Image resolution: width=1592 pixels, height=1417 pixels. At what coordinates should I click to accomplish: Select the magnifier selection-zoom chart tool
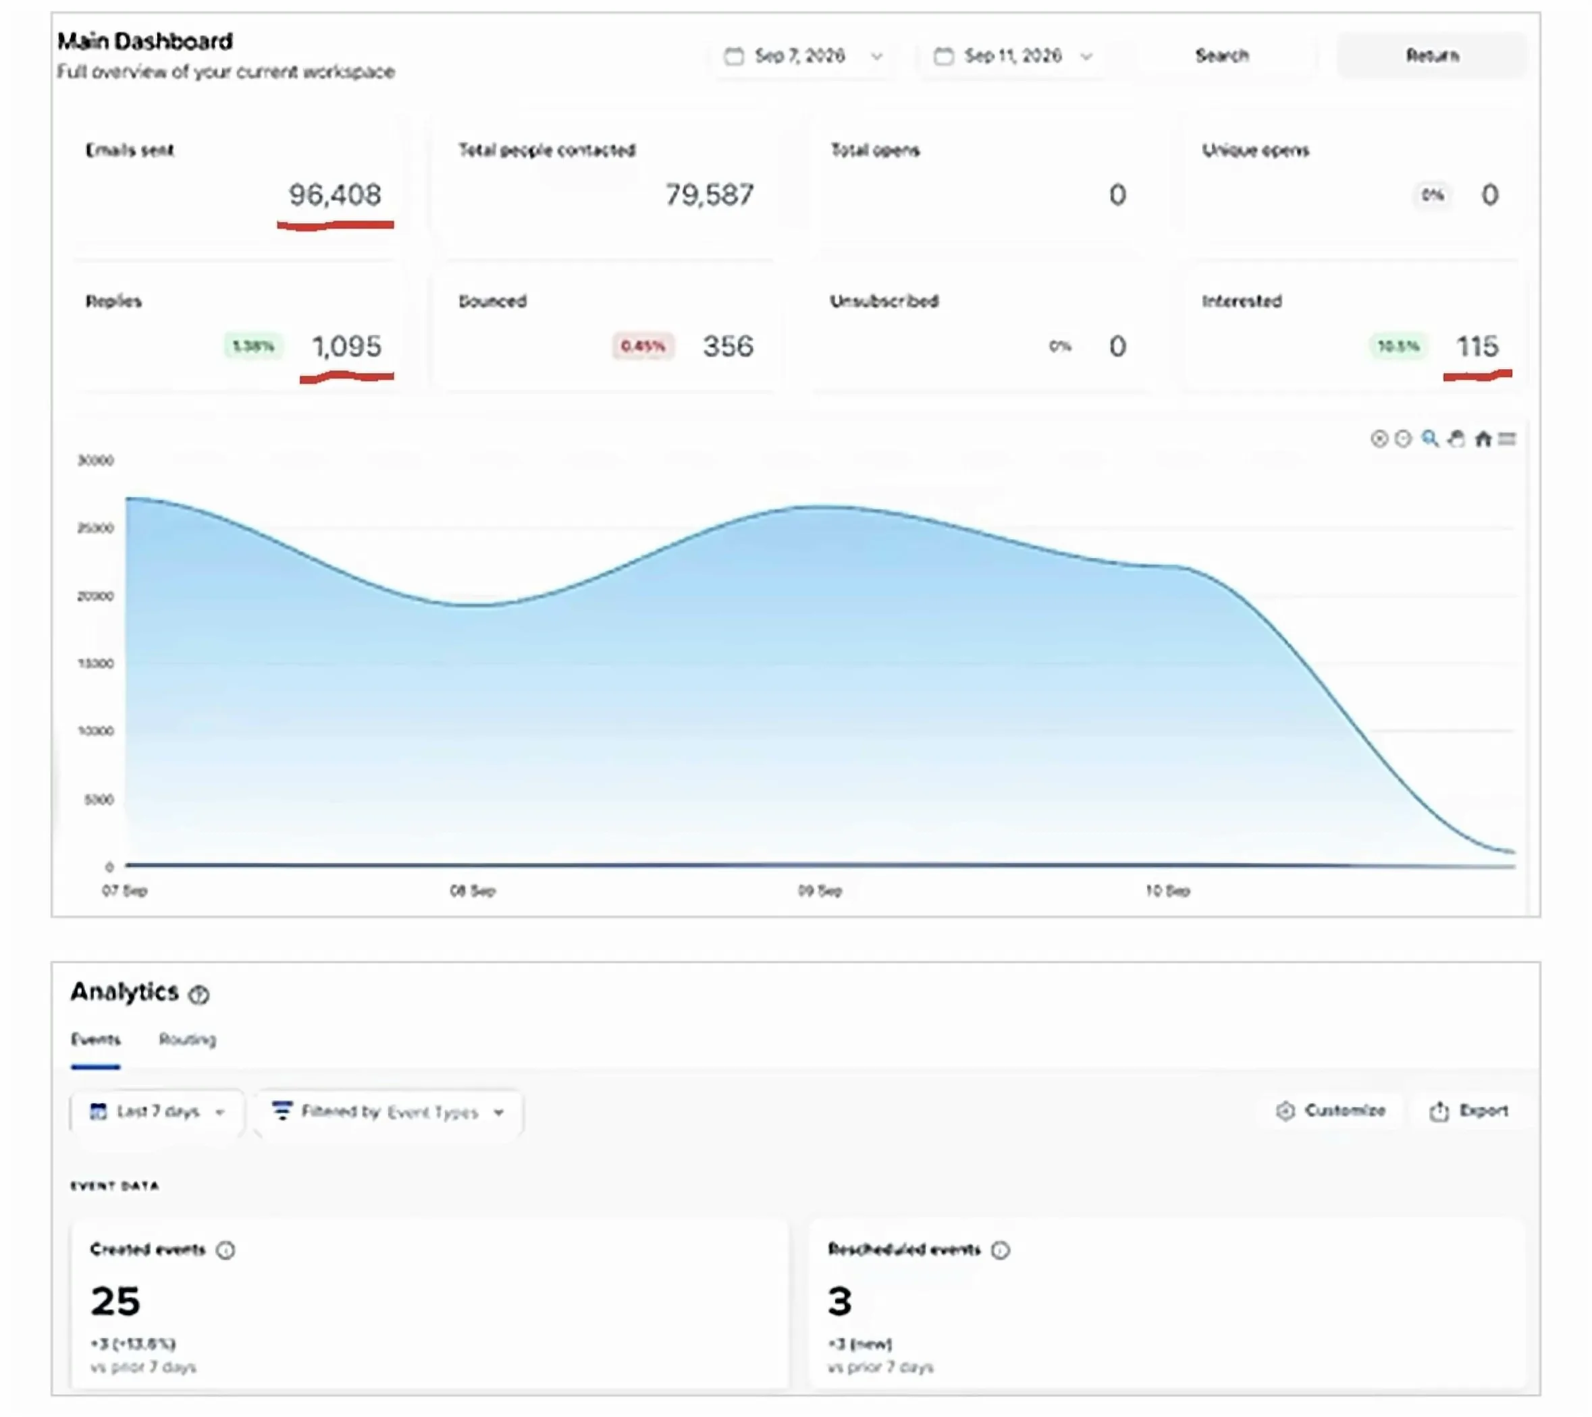(x=1429, y=439)
